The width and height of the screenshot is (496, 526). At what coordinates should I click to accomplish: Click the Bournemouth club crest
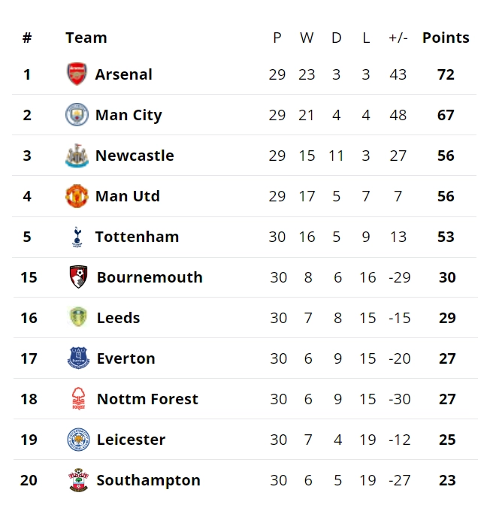pyautogui.click(x=78, y=277)
